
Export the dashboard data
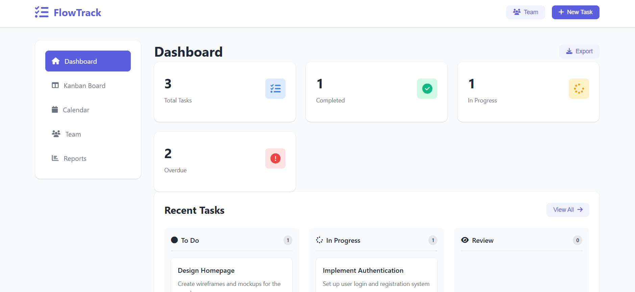579,51
